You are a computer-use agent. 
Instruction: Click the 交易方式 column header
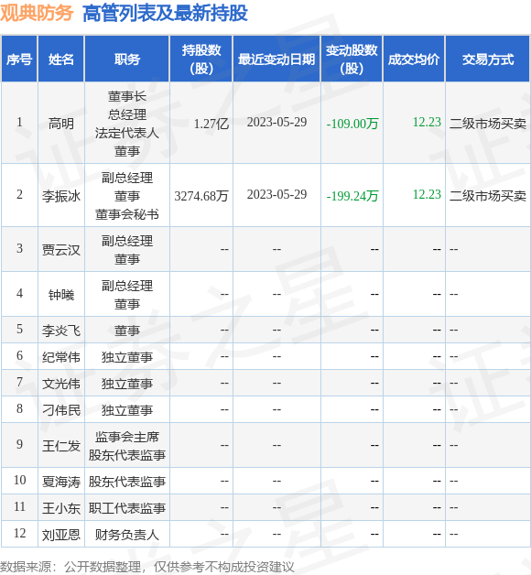[x=488, y=59]
